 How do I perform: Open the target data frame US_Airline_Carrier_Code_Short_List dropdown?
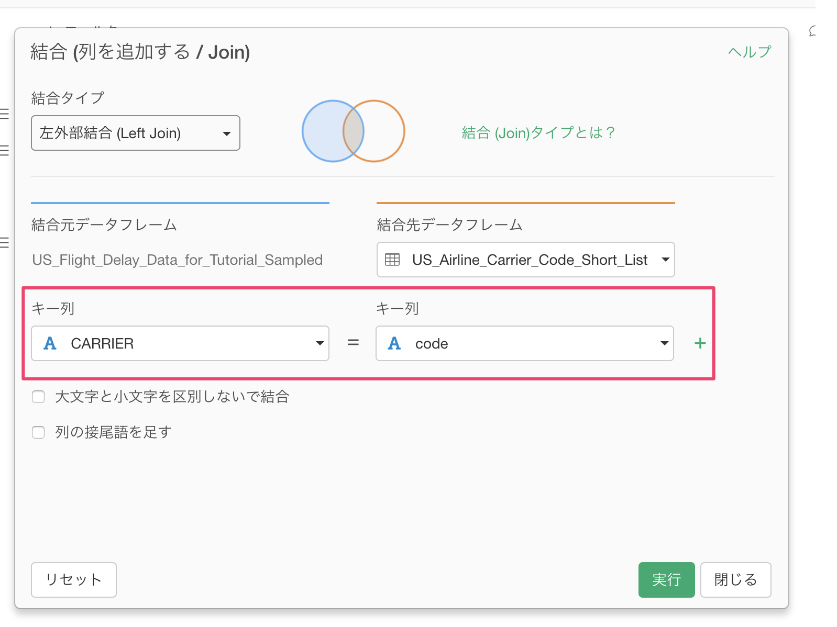coord(525,260)
